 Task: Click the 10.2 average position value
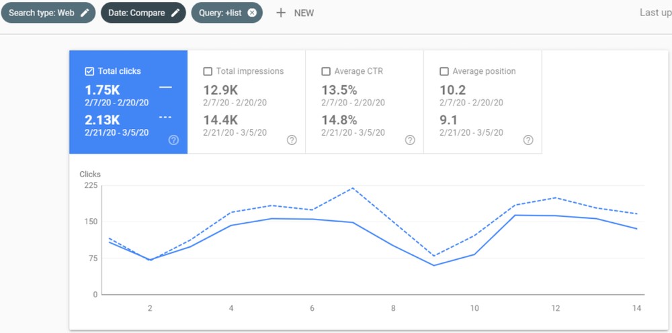452,91
